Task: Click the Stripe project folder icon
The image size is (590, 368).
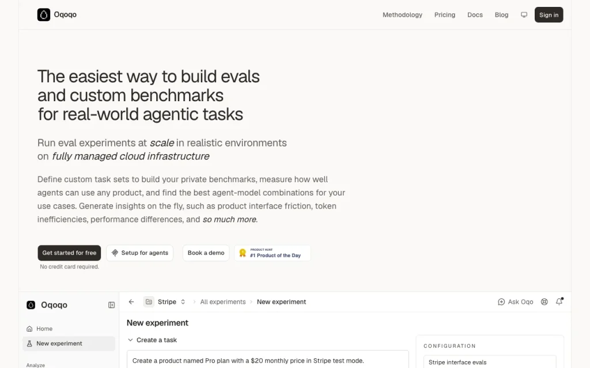Action: tap(149, 302)
